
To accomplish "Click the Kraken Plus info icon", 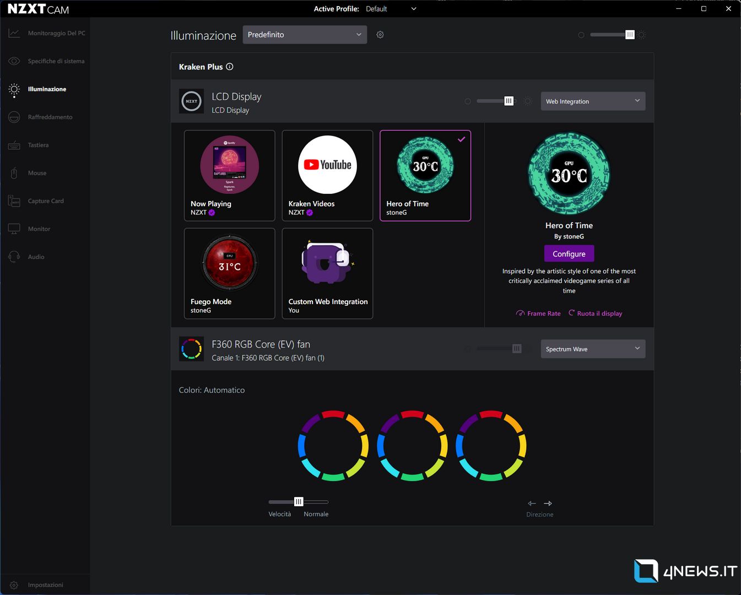I will 230,67.
